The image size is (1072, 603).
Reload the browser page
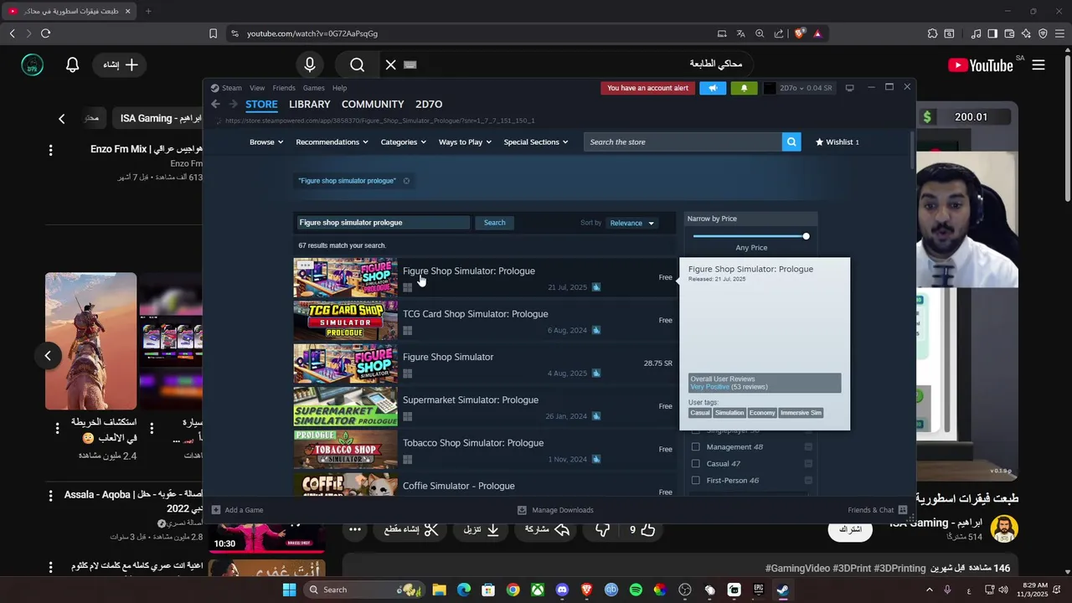[x=45, y=33]
